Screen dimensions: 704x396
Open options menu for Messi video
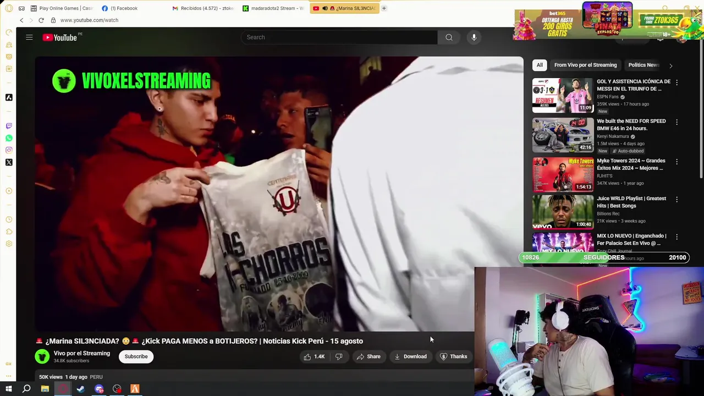[677, 82]
